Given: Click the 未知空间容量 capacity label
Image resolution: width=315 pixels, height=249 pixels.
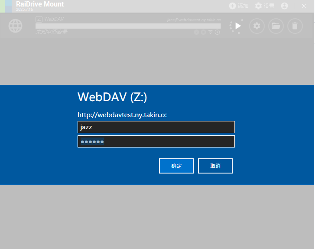Looking at the screenshot, I should pos(52,32).
